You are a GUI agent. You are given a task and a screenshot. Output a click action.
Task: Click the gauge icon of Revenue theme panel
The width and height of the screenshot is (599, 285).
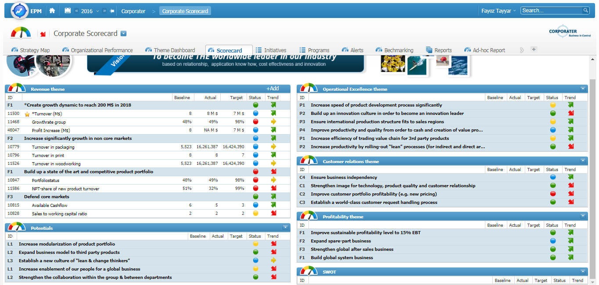[x=16, y=88]
